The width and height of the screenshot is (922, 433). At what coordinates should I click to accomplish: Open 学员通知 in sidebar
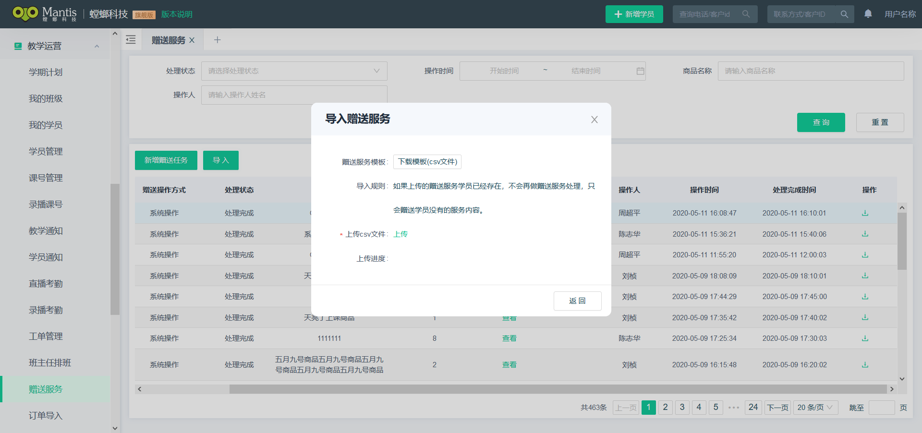pyautogui.click(x=46, y=257)
